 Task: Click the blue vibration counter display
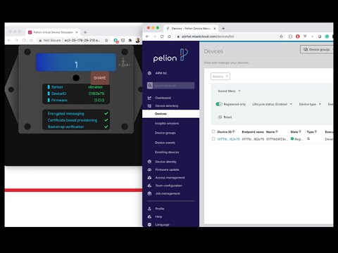(76, 63)
